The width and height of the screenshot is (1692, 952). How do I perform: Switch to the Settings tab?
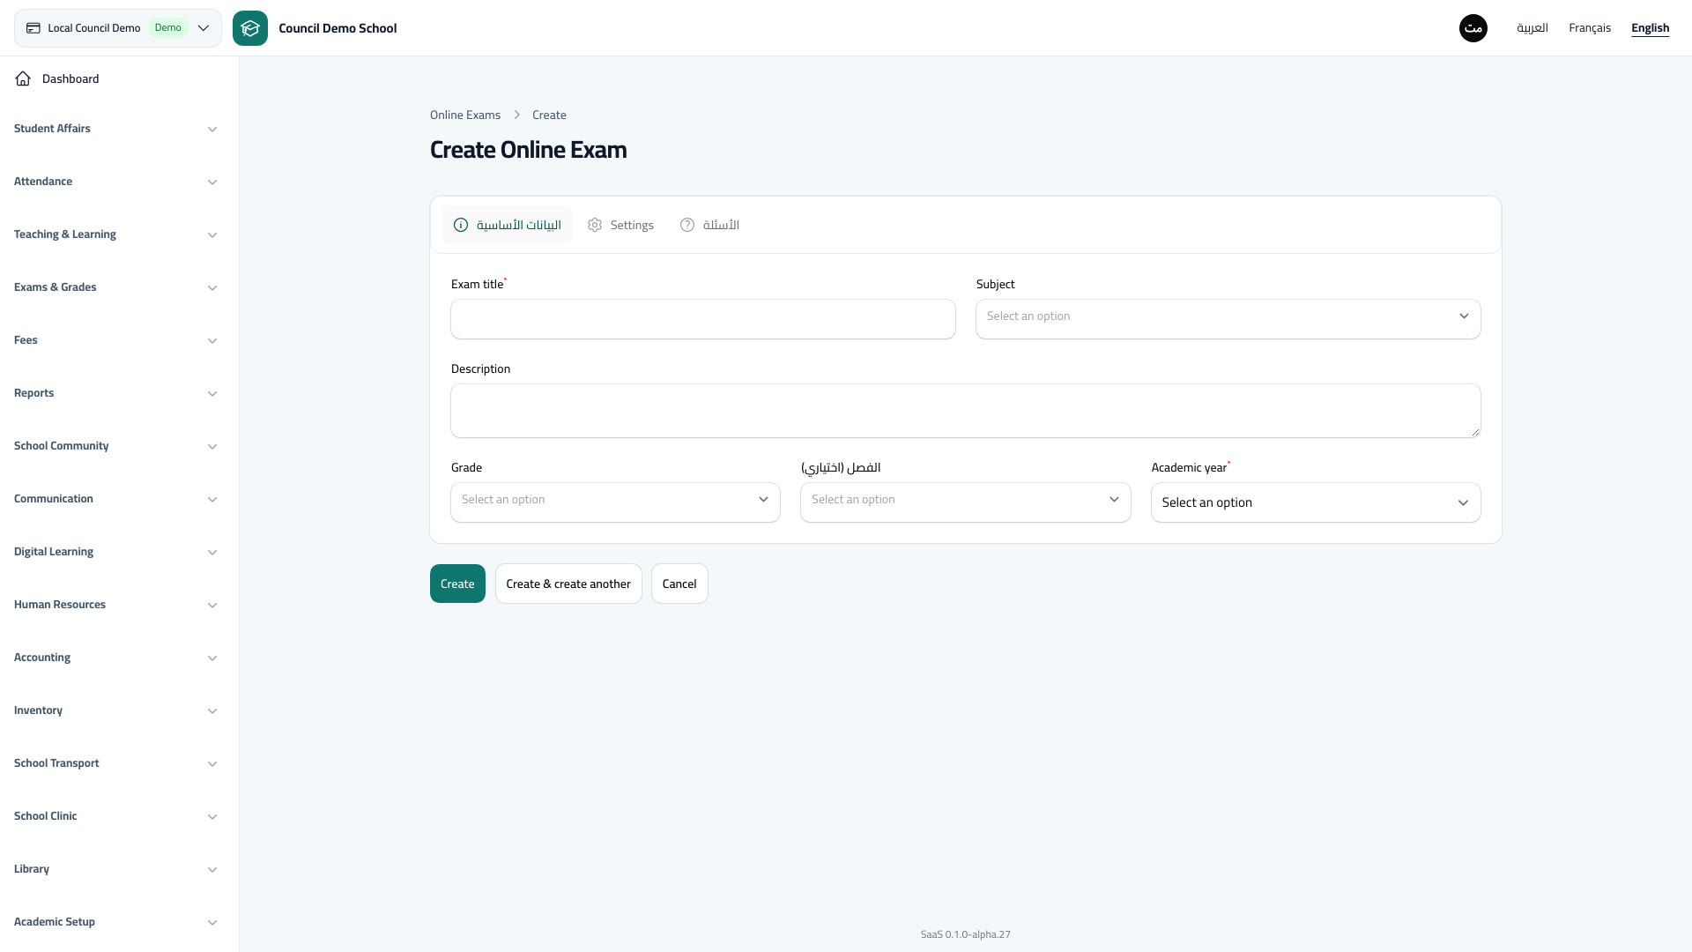(620, 225)
